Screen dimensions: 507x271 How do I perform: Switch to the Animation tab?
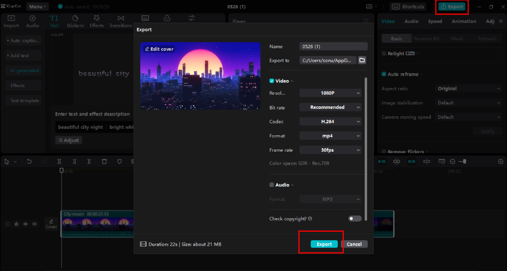pyautogui.click(x=464, y=21)
